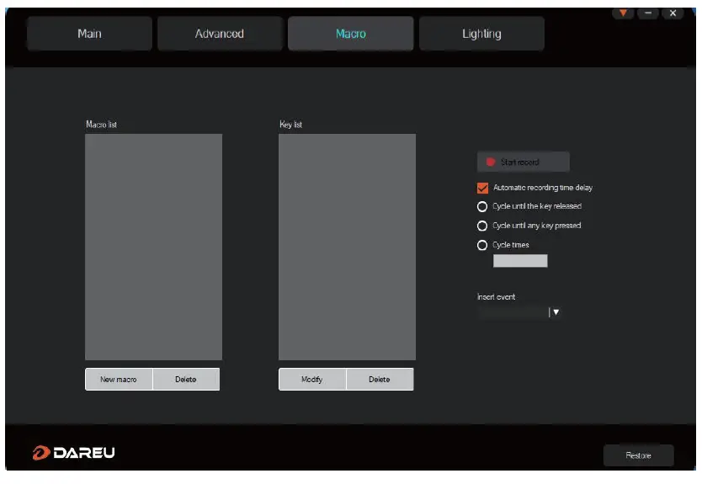
Task: Click the Restore button
Action: (x=638, y=455)
